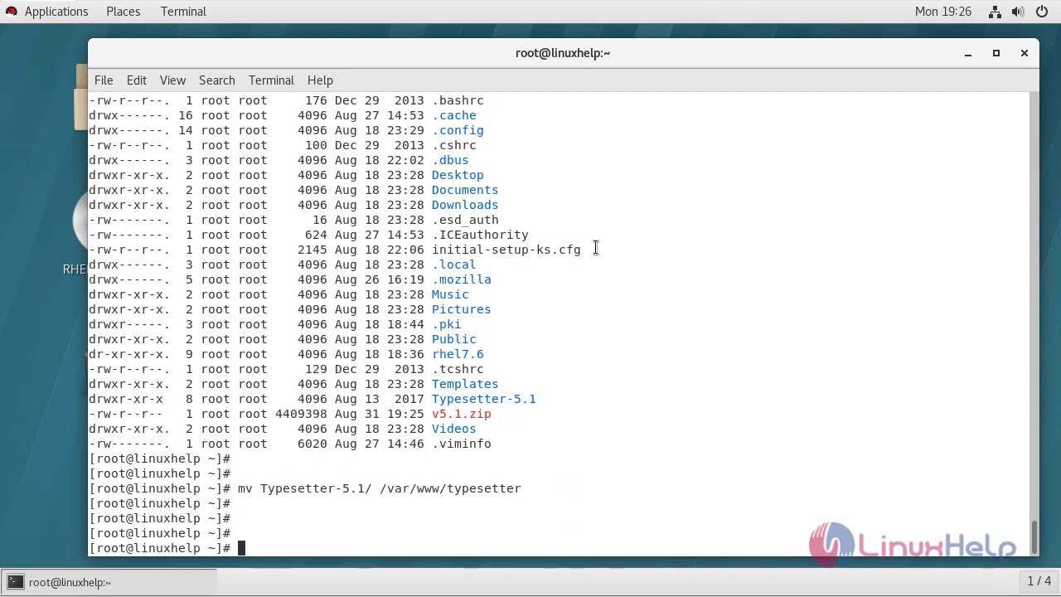Select the root@linuxhelp:~ taskbar button
Viewport: 1061px width, 597px height.
[108, 582]
